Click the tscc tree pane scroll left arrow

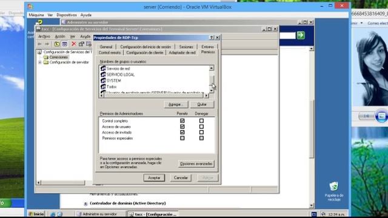tap(39, 183)
